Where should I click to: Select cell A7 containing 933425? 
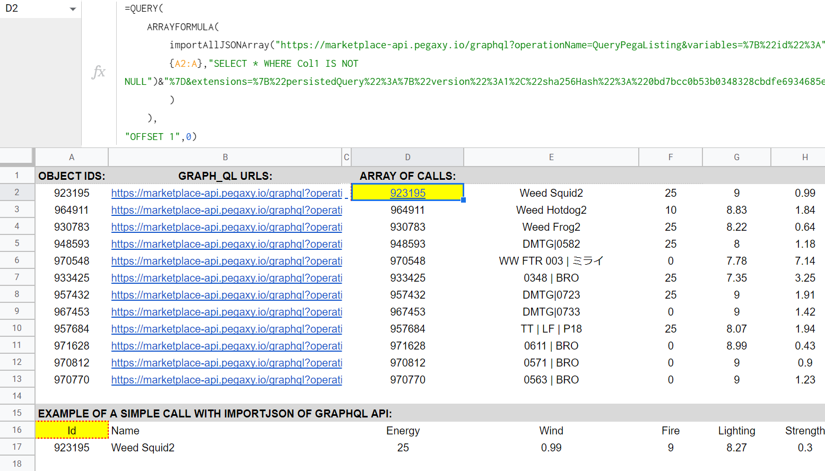point(72,278)
